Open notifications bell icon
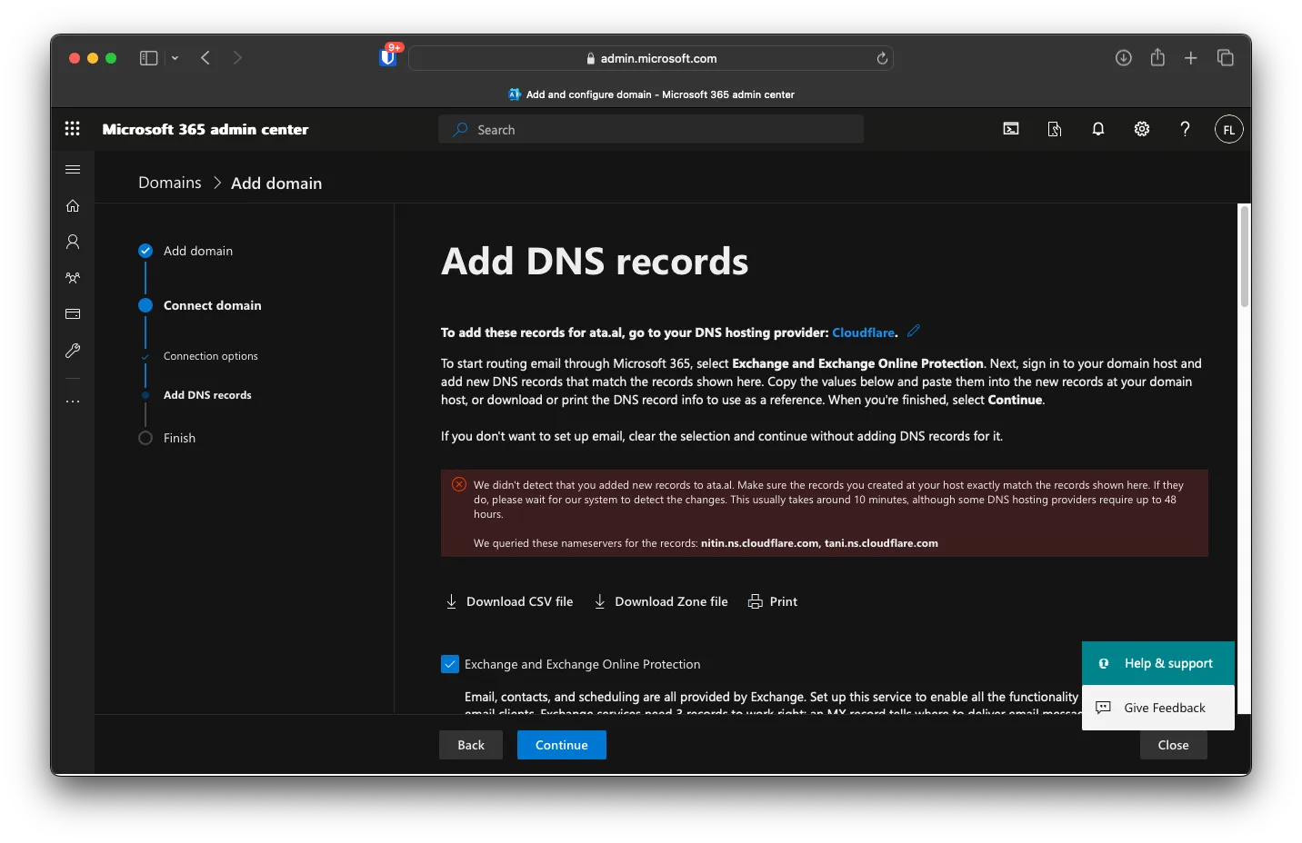The image size is (1302, 843). tap(1098, 129)
